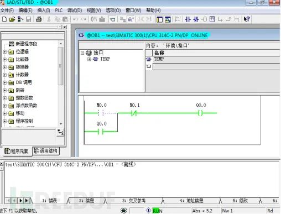Expand the 移动 folder
This screenshot has height=214, width=281.
coord(5,113)
